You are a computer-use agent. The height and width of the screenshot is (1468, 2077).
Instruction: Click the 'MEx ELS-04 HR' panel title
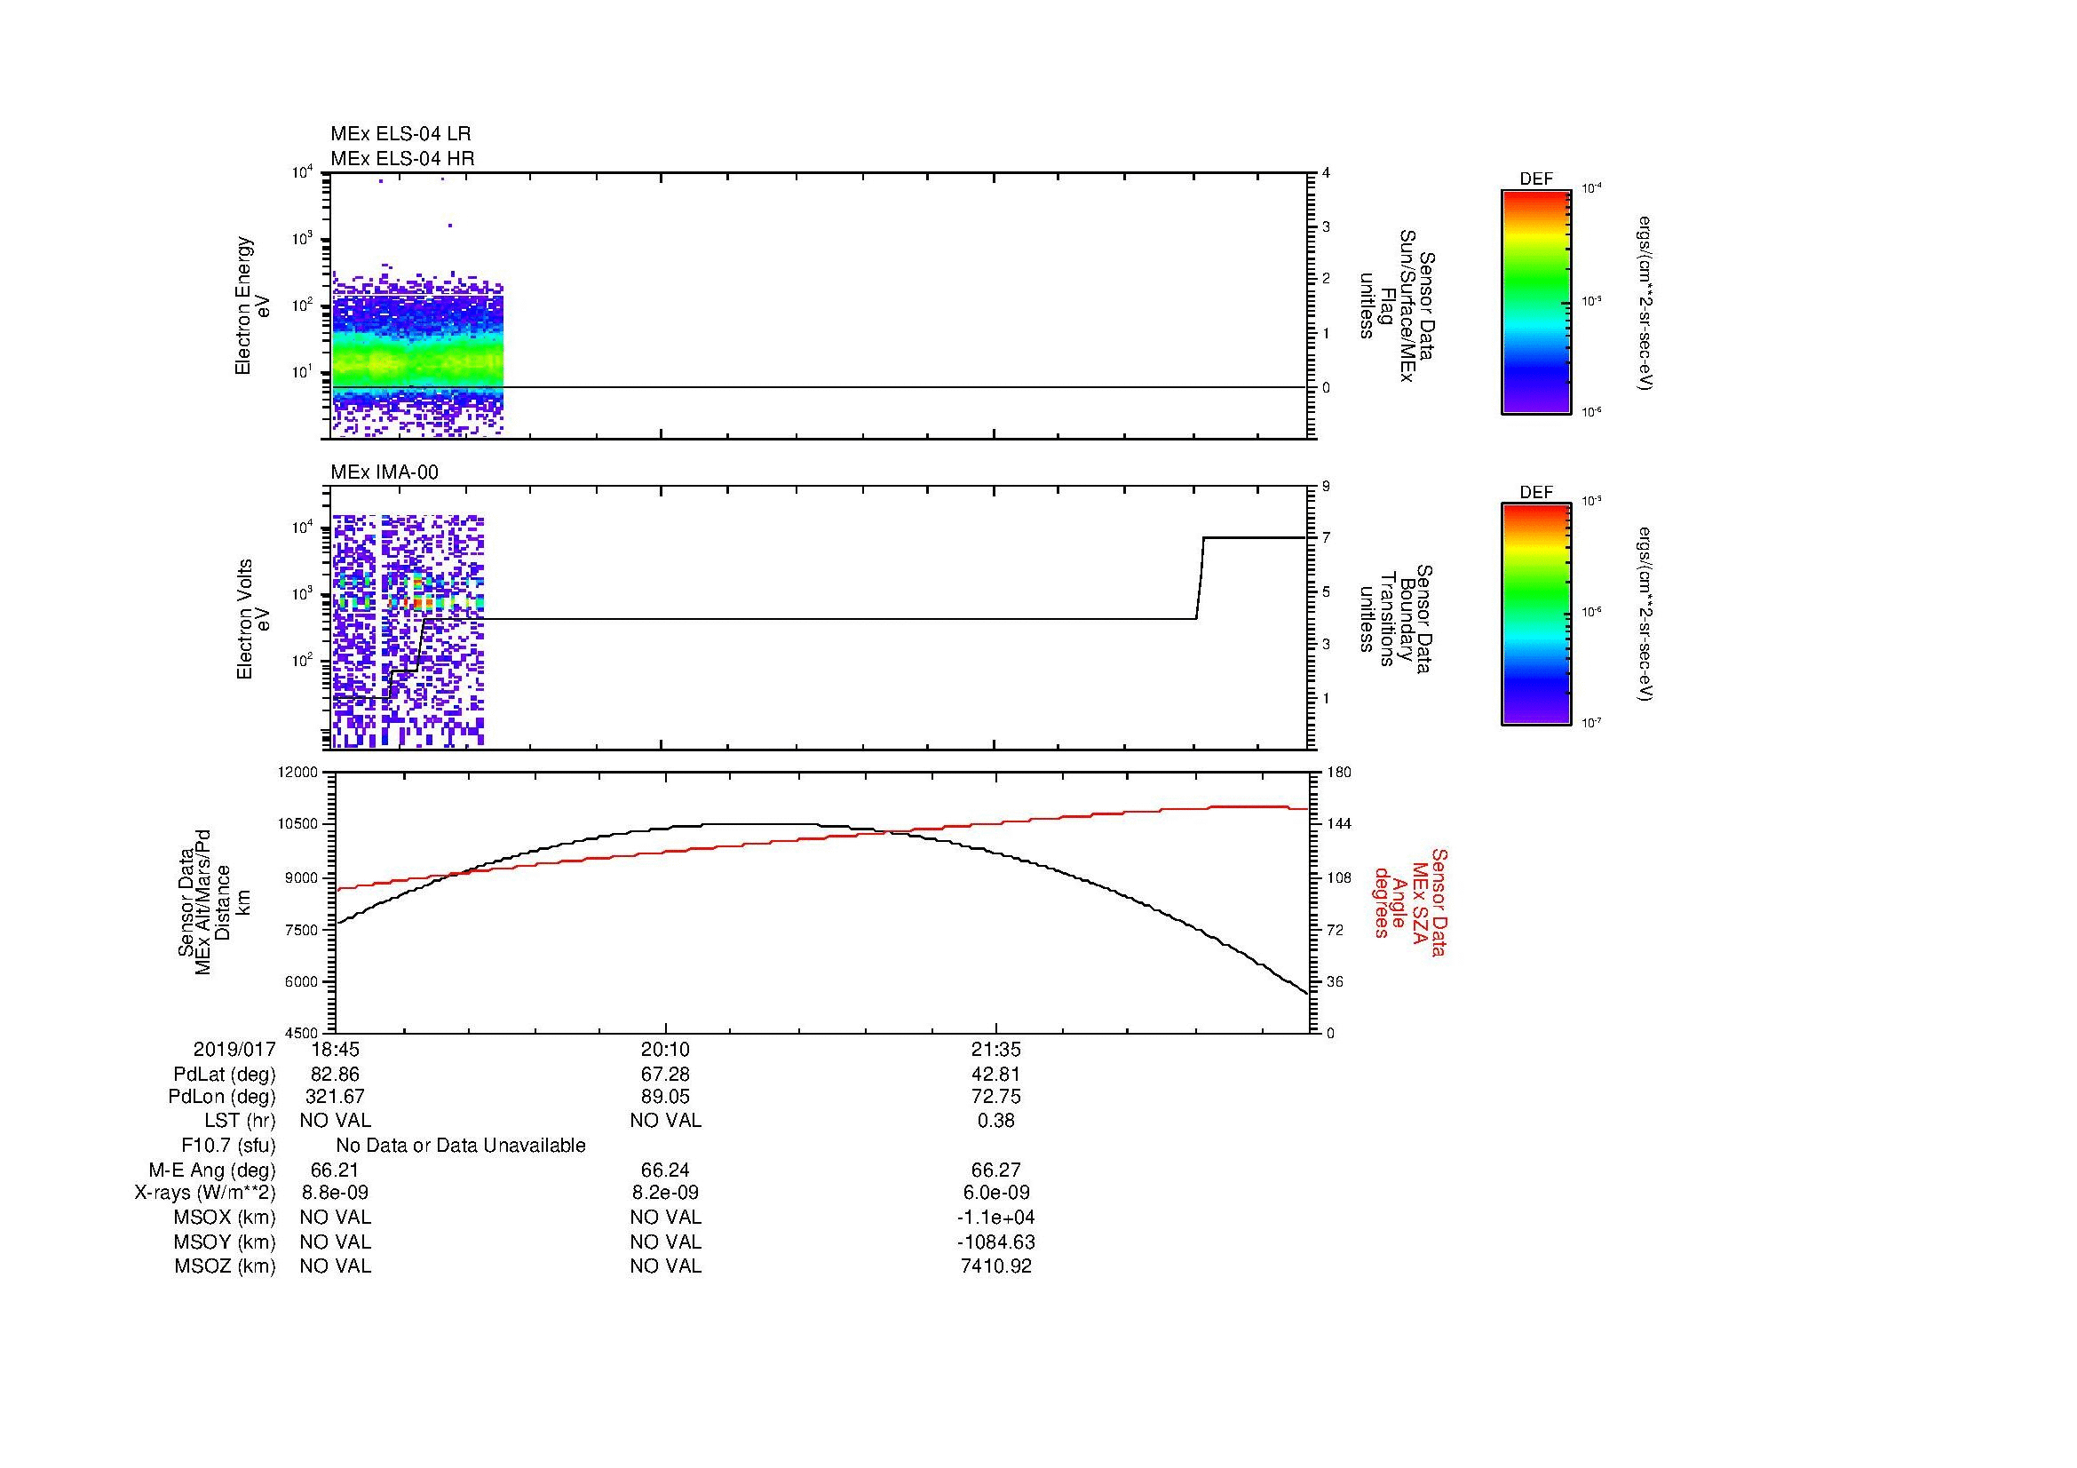402,158
